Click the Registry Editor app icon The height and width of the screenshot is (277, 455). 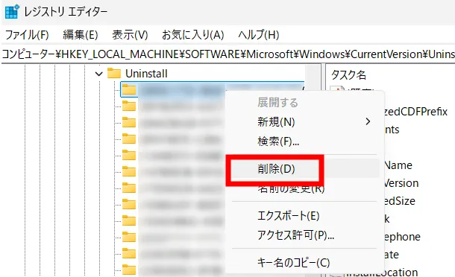point(12,12)
